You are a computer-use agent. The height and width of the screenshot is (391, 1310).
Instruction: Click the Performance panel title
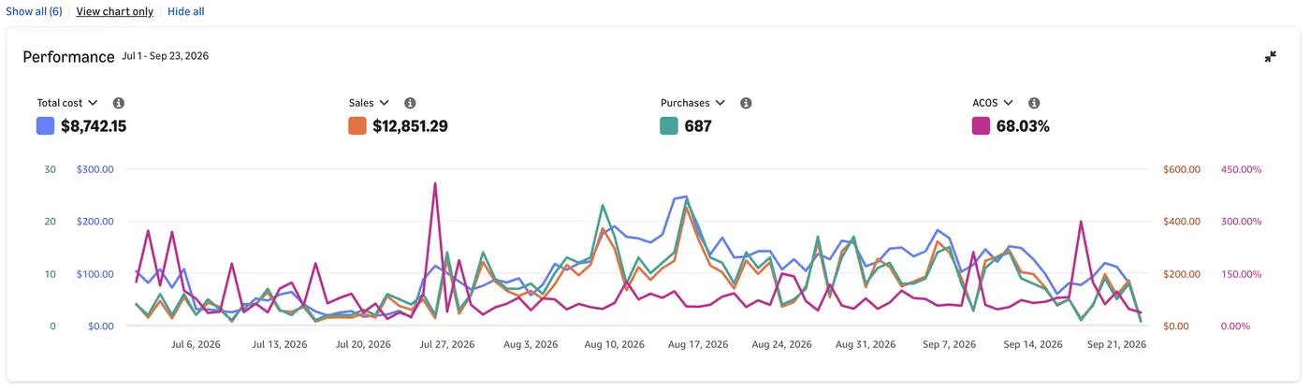[68, 57]
